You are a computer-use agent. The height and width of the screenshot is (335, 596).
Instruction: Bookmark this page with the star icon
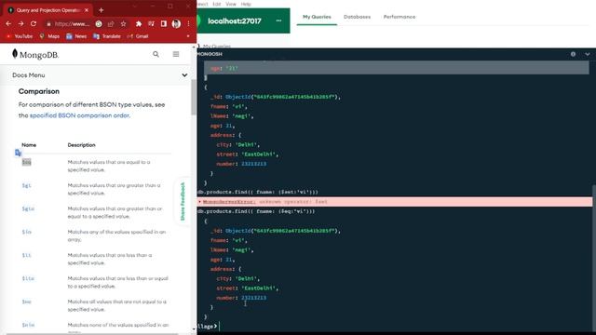tap(123, 23)
